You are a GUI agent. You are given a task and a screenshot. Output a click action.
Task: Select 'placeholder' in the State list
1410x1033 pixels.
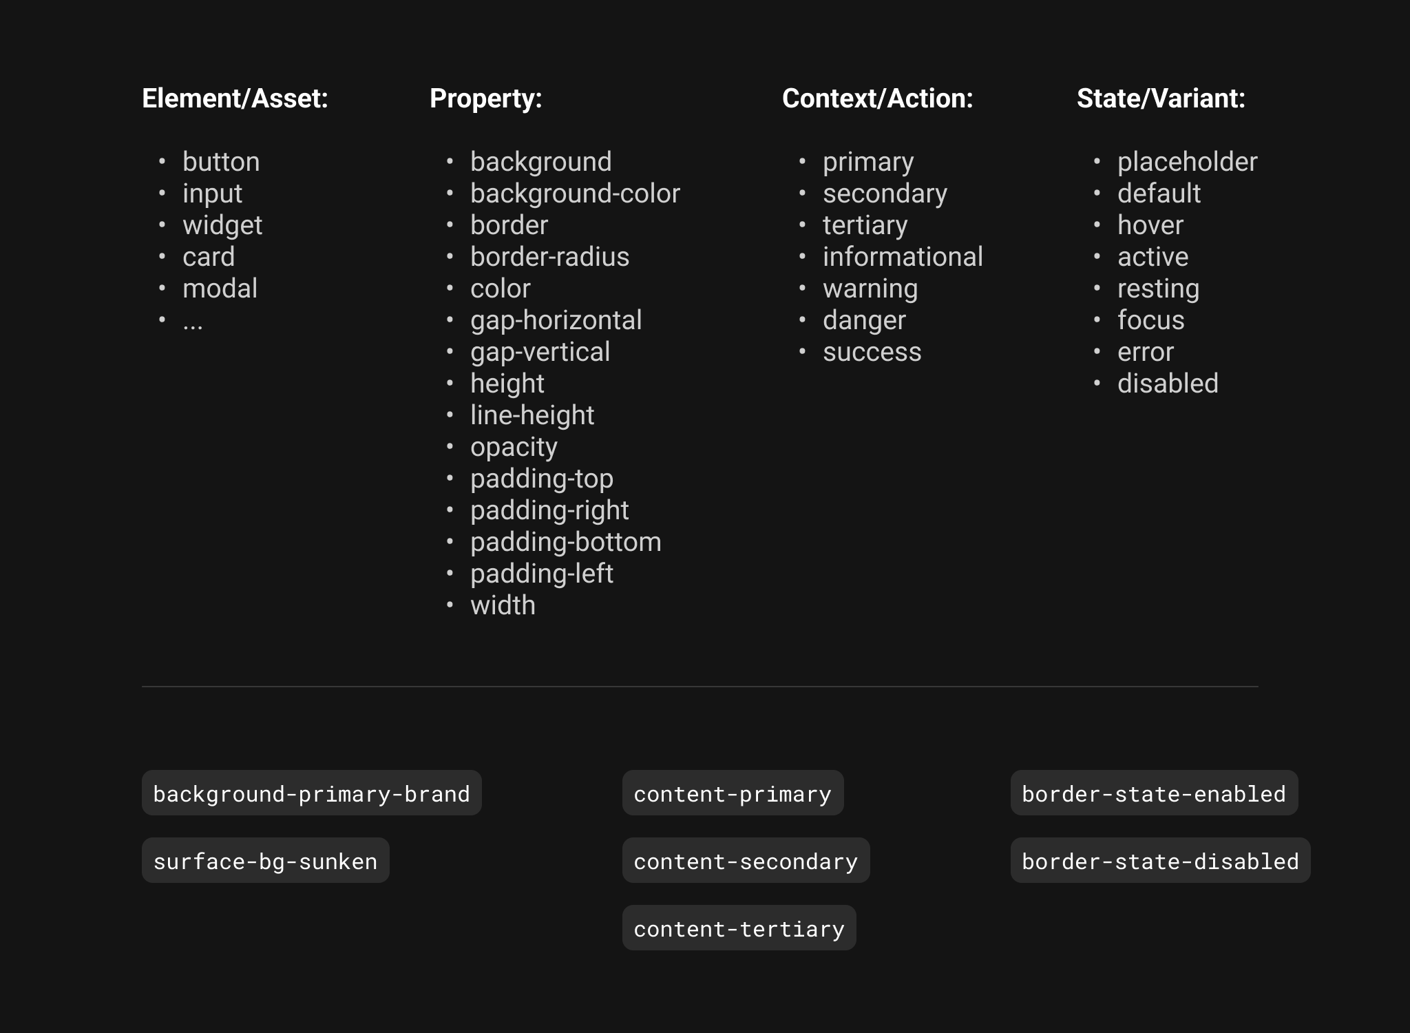tap(1188, 163)
